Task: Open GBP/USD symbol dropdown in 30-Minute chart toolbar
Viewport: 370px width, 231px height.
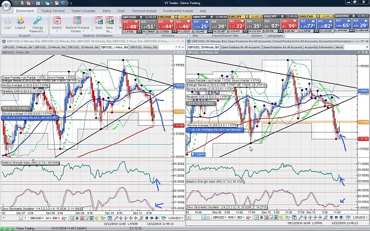Action: [219, 217]
